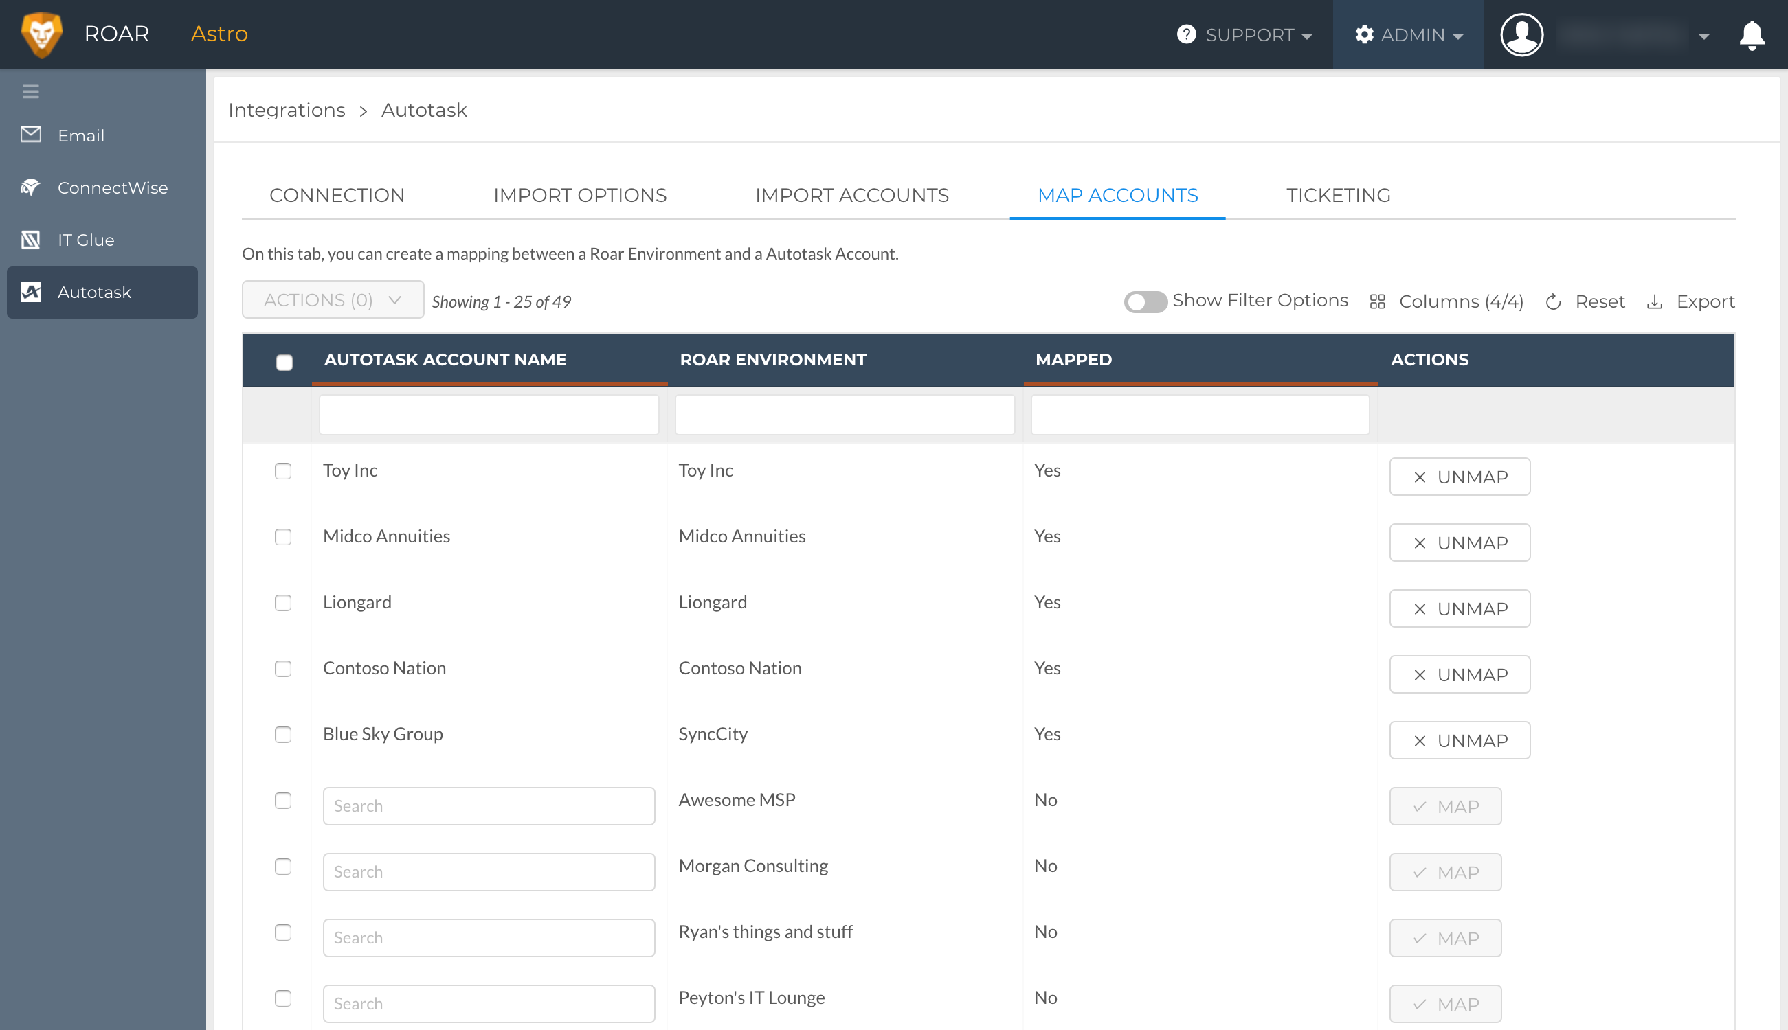Open the SUPPORT dropdown

click(x=1244, y=34)
